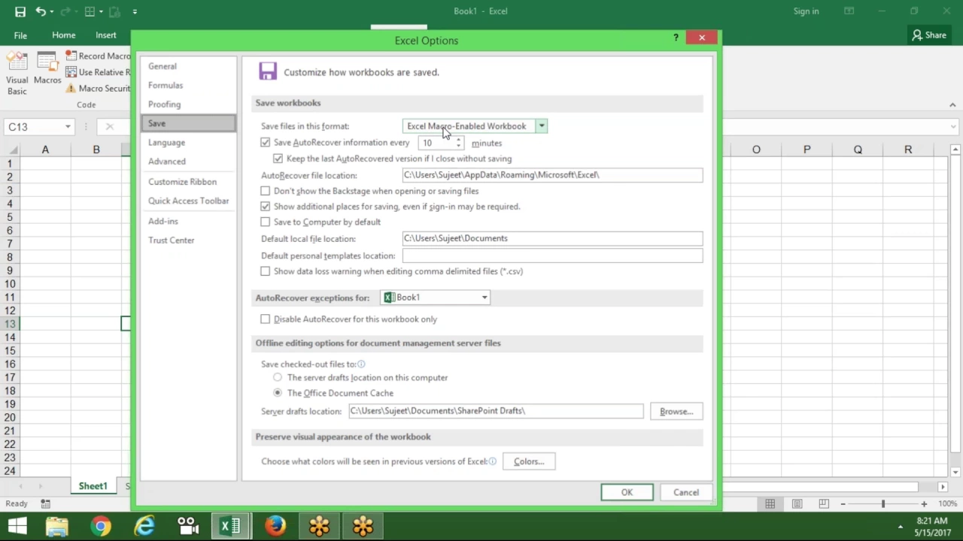Open Trust Center options category
Viewport: 963px width, 541px height.
pos(188,240)
